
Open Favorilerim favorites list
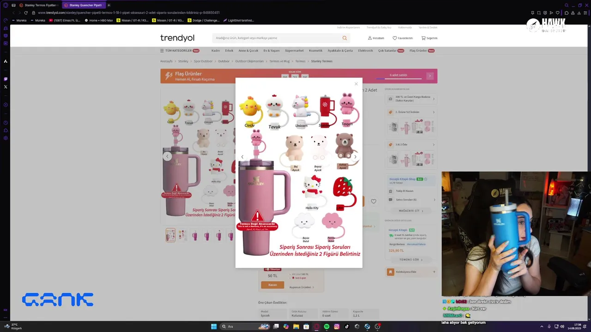(403, 38)
